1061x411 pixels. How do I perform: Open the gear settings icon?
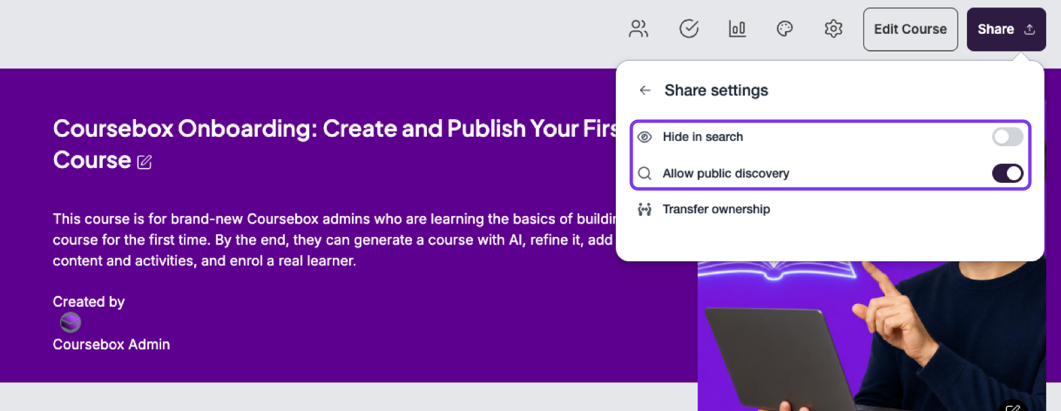pos(833,29)
